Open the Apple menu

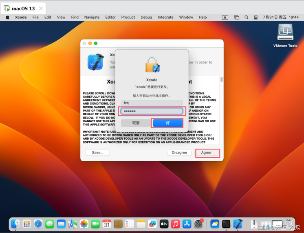point(8,17)
